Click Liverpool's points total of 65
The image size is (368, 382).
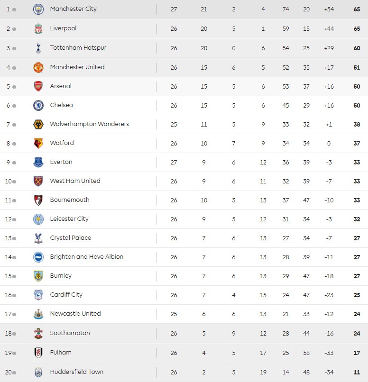click(357, 29)
